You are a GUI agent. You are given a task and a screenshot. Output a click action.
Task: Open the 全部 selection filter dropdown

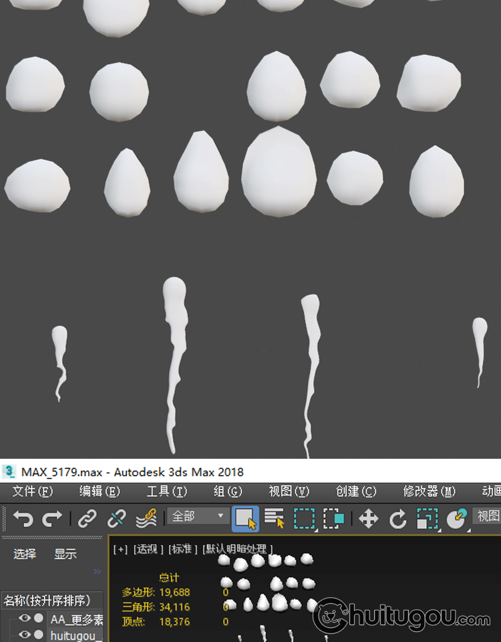[x=199, y=516]
